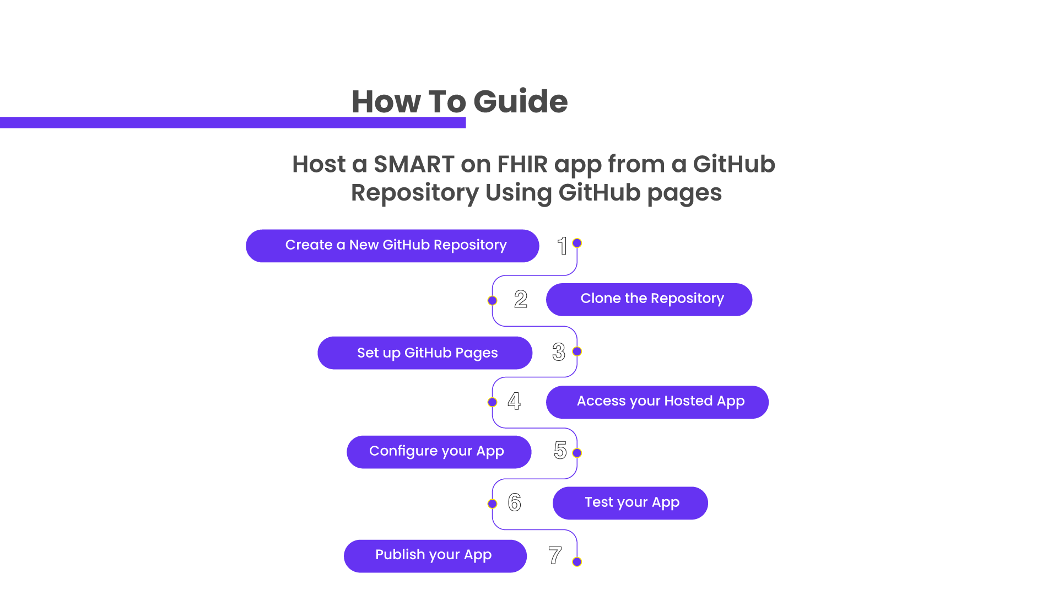Select the Set up GitHub Pages step
1058x595 pixels.
[427, 353]
